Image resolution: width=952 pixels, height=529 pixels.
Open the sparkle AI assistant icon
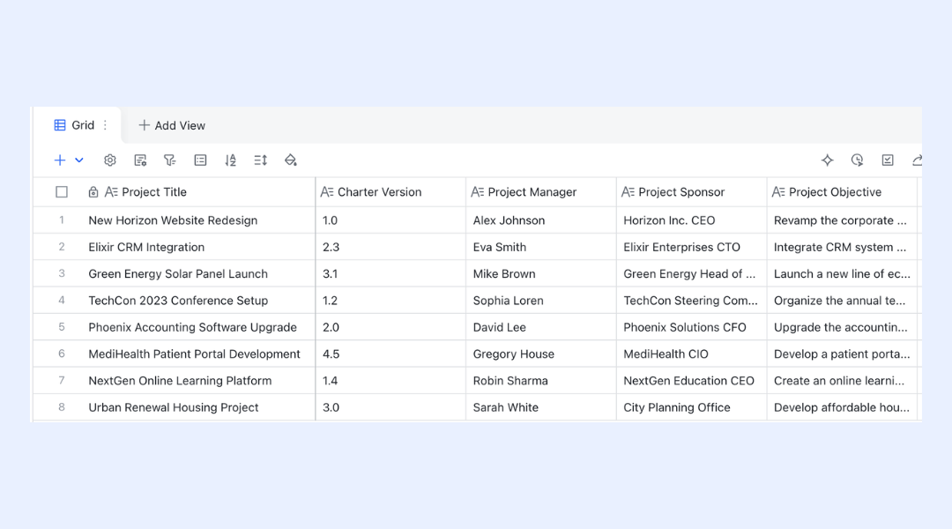click(x=827, y=160)
